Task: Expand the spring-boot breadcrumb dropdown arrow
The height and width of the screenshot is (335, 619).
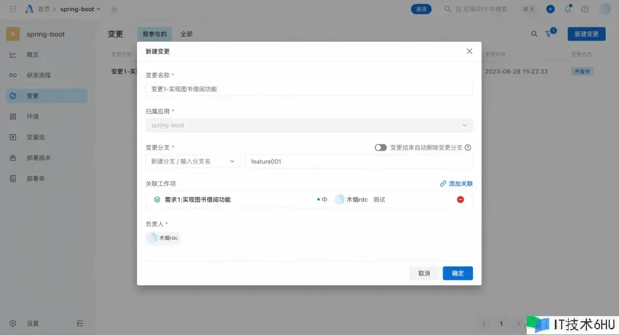Action: 99,9
